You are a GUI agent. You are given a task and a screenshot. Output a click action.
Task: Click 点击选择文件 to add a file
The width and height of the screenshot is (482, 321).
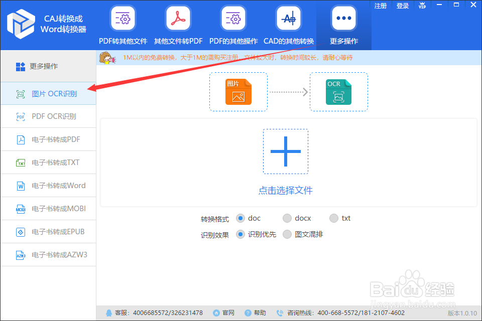285,191
